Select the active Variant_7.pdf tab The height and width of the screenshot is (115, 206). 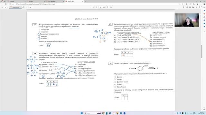(74, 1)
